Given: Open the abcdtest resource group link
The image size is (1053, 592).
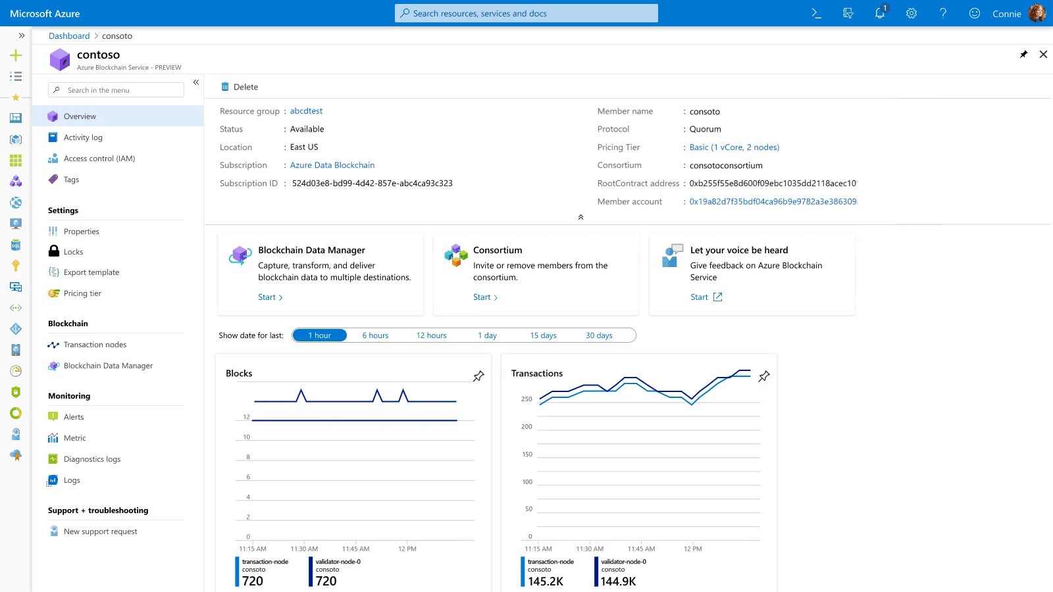Looking at the screenshot, I should [x=306, y=111].
